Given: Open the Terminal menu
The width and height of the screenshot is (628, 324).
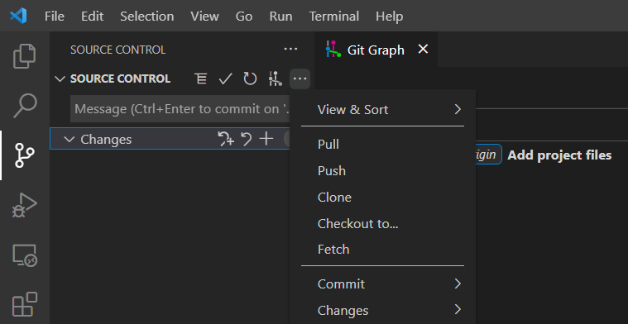Looking at the screenshot, I should pyautogui.click(x=334, y=17).
